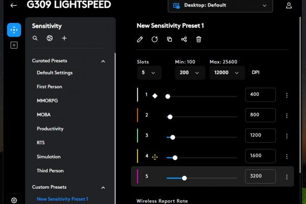Click the 1200 DPI input field
The image size is (306, 204).
click(x=260, y=136)
